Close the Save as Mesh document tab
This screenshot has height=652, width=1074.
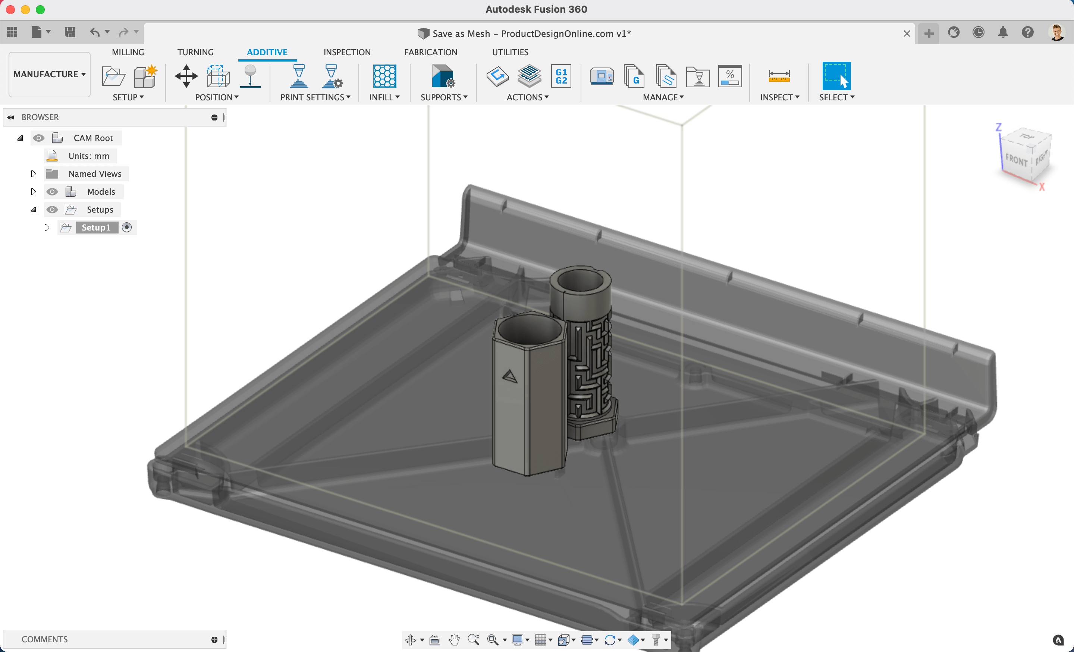point(907,34)
